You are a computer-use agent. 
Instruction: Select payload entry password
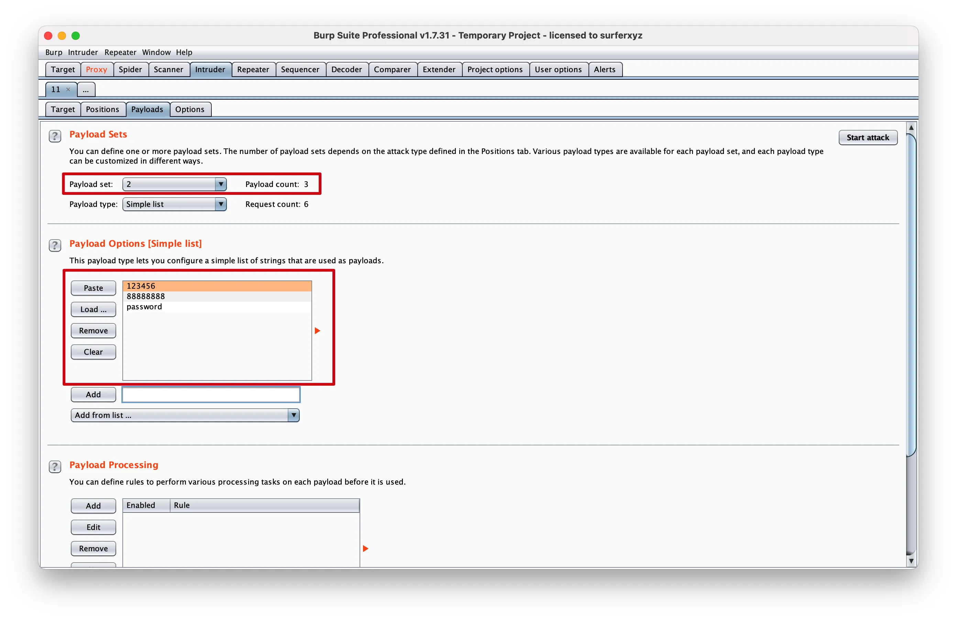(217, 307)
